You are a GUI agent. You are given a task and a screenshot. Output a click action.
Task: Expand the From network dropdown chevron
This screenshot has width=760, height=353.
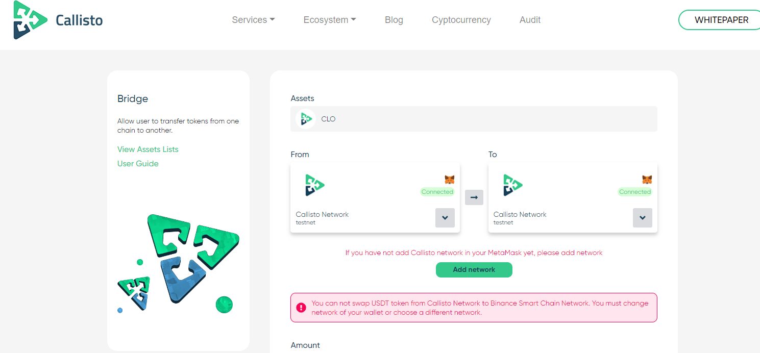click(x=445, y=218)
